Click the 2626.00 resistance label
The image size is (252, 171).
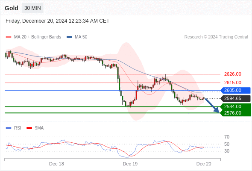pyautogui.click(x=233, y=74)
